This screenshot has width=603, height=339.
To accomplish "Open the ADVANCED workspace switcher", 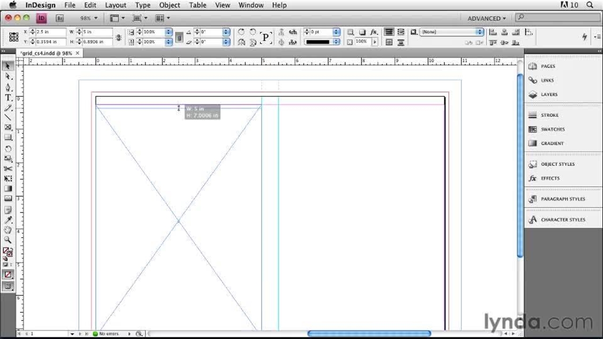I will pos(485,18).
